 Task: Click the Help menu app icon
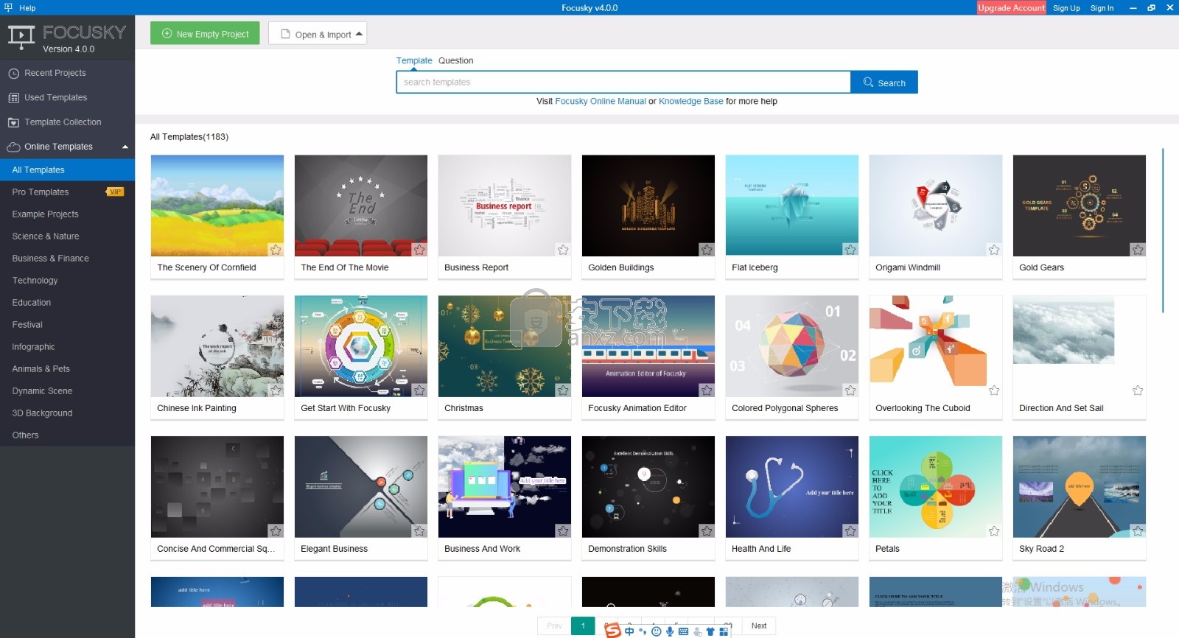click(x=8, y=7)
